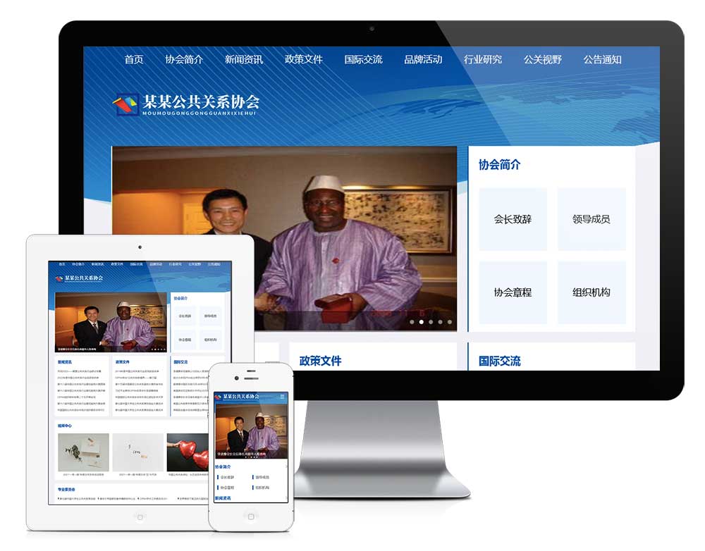Click the blue bullet icon beside 会长致辞 on phone
The image size is (705, 551).
pos(219,477)
